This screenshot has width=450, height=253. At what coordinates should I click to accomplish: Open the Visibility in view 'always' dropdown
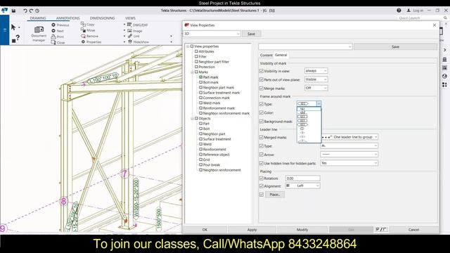316,70
